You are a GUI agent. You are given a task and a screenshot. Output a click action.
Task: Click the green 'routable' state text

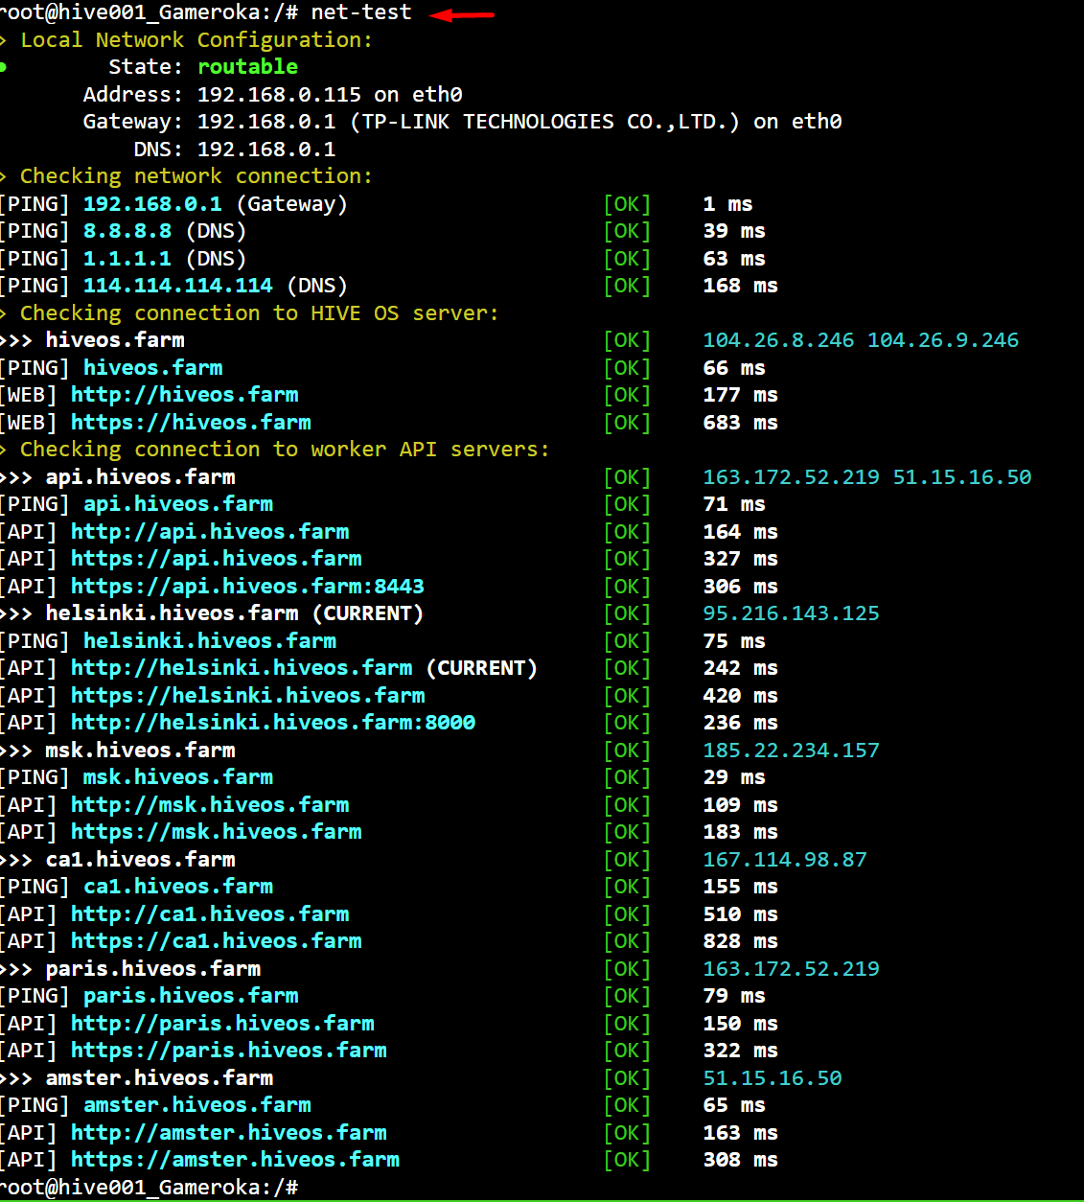247,67
